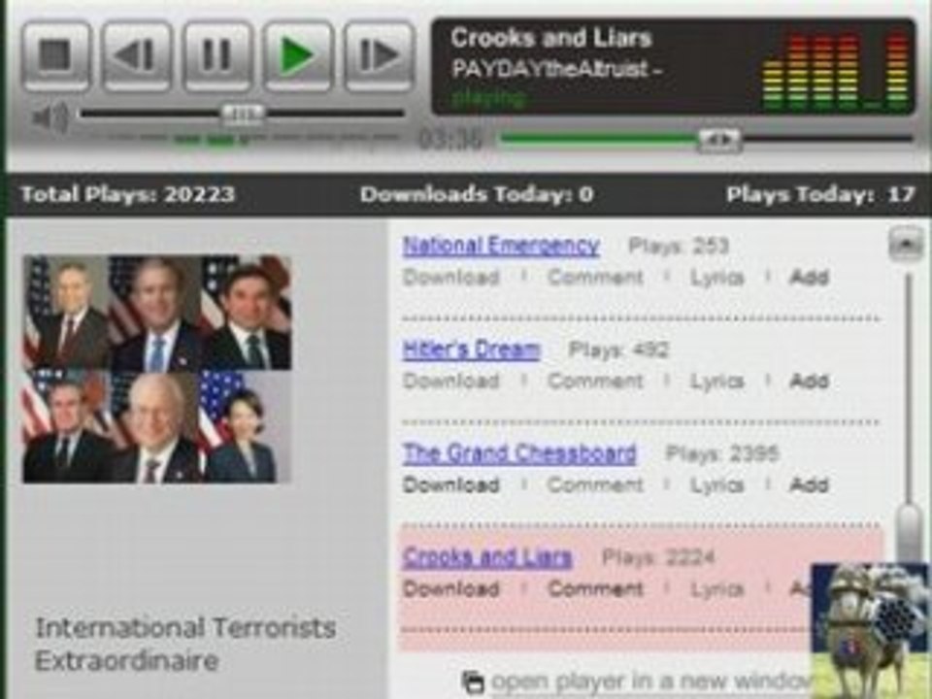Click the PAYDAYtheAltruist artist name in display
The height and width of the screenshot is (699, 932).
point(556,69)
